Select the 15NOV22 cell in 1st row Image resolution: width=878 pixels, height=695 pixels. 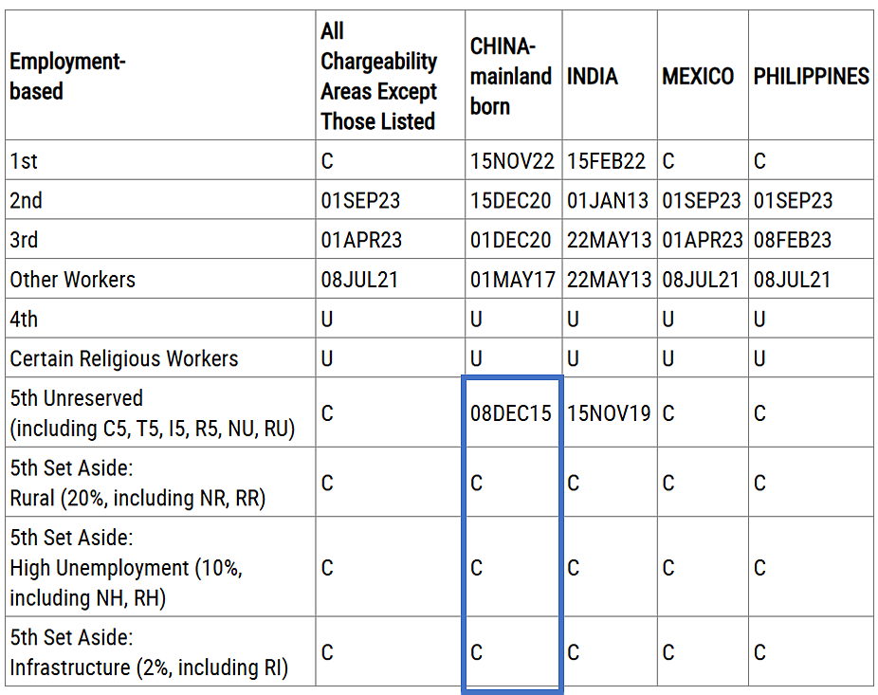[x=512, y=161]
